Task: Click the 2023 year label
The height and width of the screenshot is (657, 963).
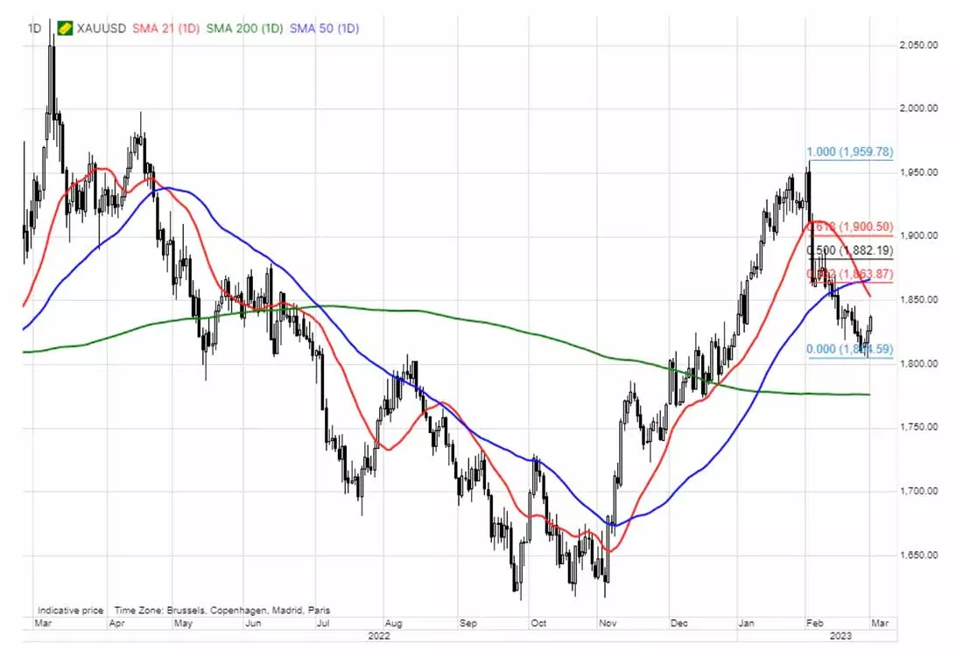Action: tap(840, 636)
